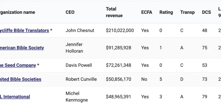This screenshot has width=221, height=106.
Task: Open the United Bible Societies link
Action: click(x=20, y=79)
